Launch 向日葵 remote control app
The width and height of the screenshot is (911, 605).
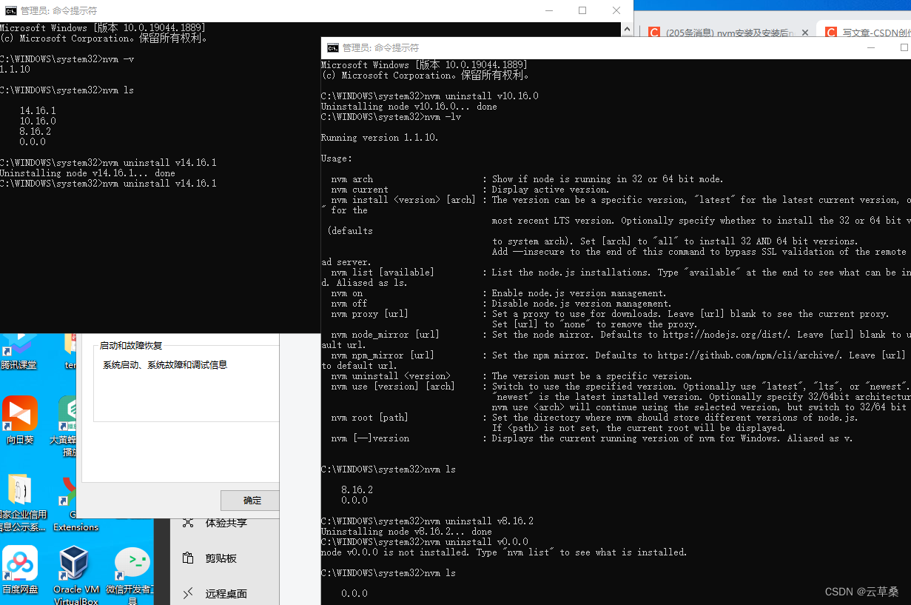click(x=19, y=415)
